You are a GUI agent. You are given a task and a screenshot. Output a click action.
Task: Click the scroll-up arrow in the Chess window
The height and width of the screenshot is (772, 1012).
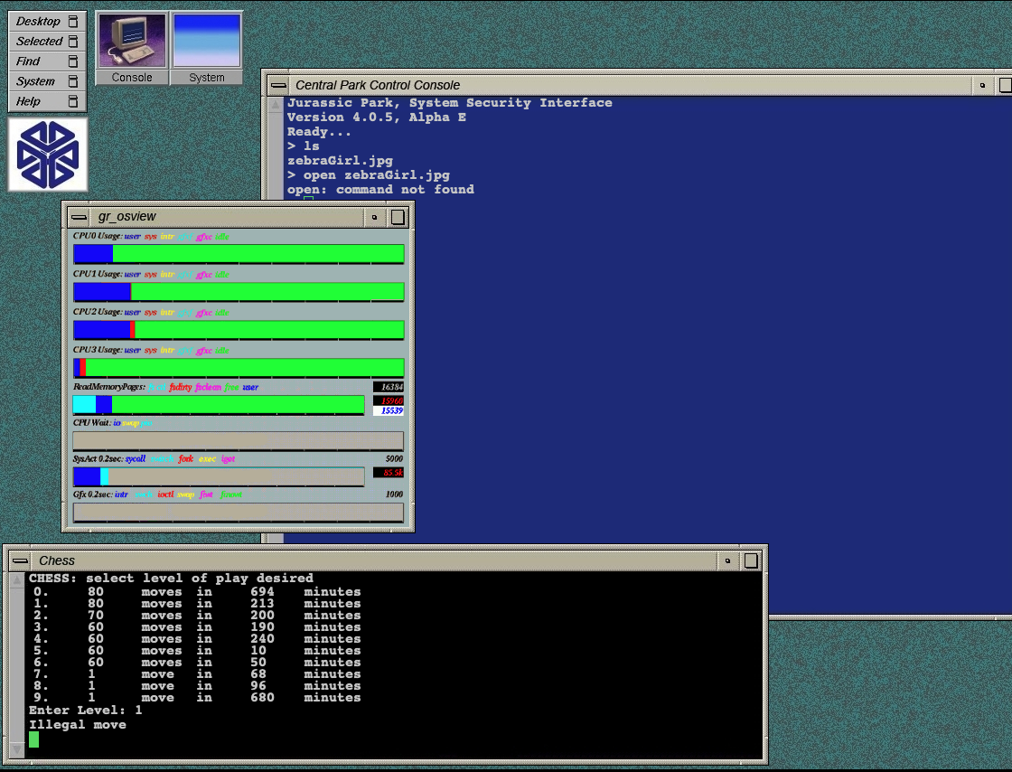(17, 580)
